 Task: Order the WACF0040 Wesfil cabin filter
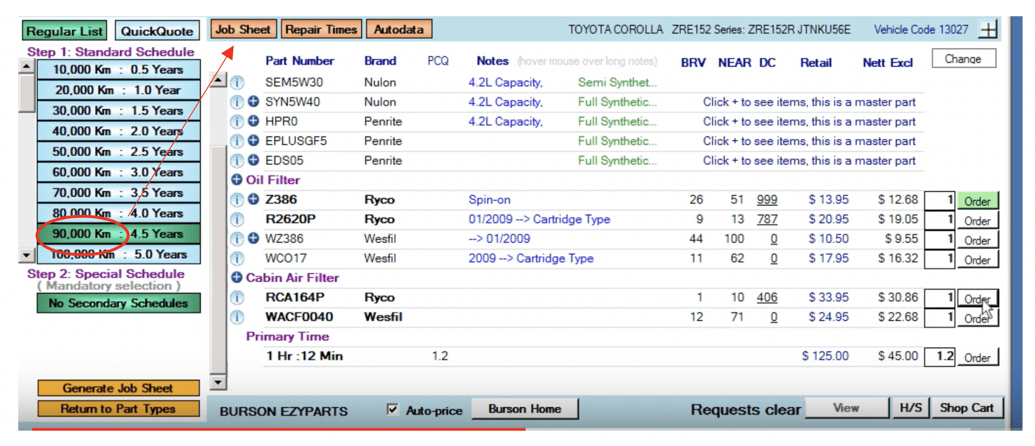click(977, 318)
